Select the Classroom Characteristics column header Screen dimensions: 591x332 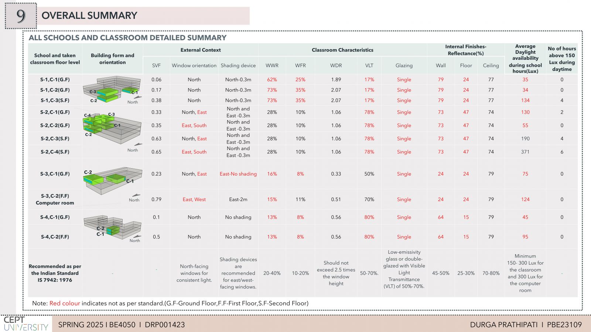342,50
